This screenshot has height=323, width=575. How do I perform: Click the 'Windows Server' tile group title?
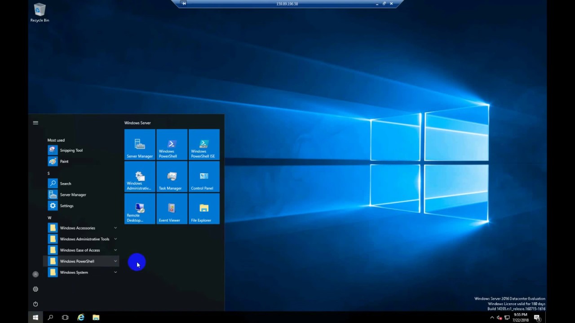click(x=137, y=122)
